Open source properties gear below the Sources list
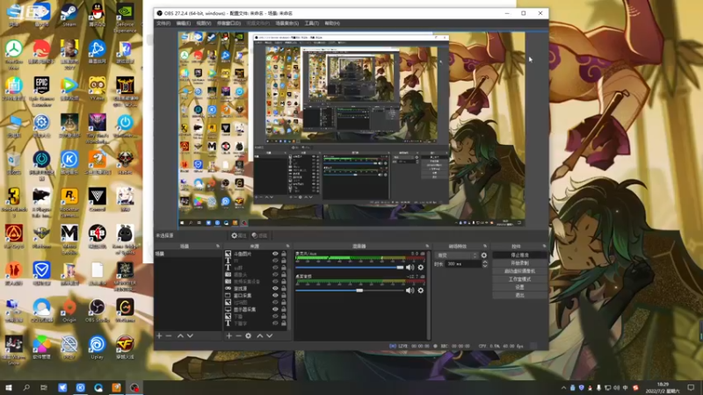The image size is (703, 395). click(249, 335)
